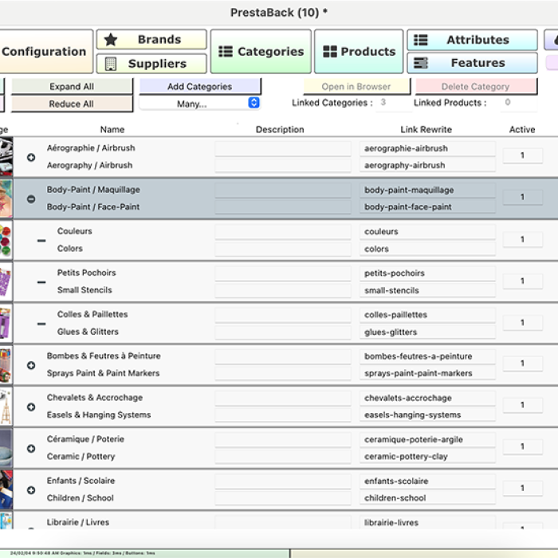Click Expand All button

(x=72, y=86)
